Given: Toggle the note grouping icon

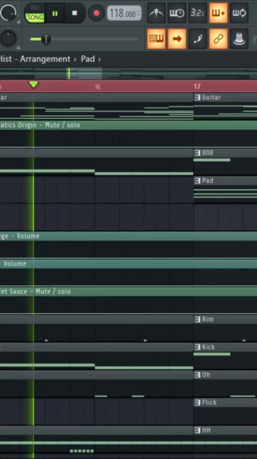Looking at the screenshot, I should [x=197, y=39].
